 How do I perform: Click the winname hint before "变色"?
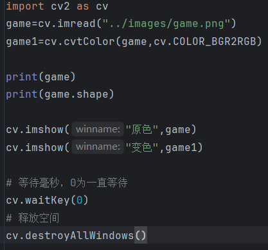pos(98,147)
